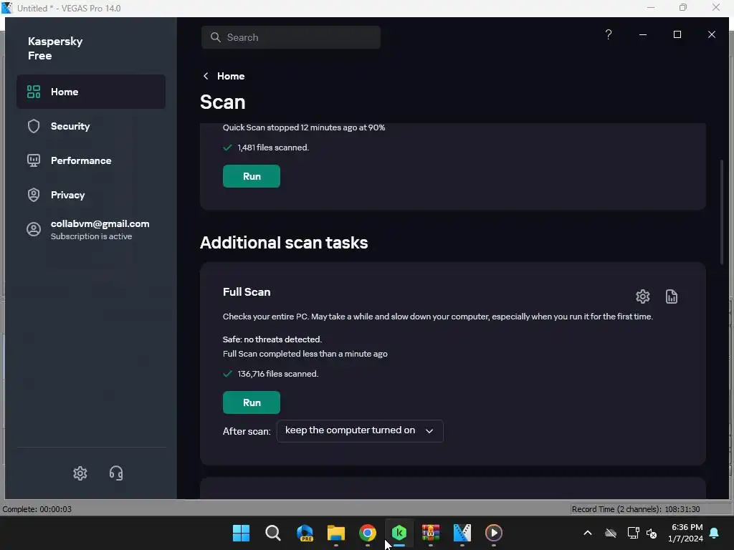734x550 pixels.
Task: Open Full Scan settings gear icon
Action: click(643, 296)
